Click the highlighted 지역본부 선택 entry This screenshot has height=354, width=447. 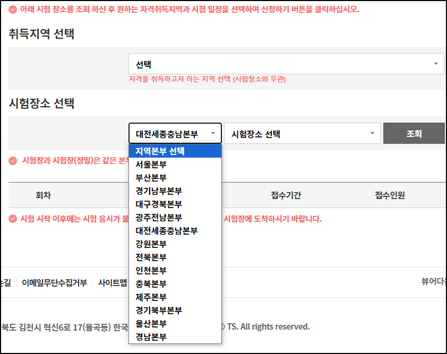tap(159, 151)
